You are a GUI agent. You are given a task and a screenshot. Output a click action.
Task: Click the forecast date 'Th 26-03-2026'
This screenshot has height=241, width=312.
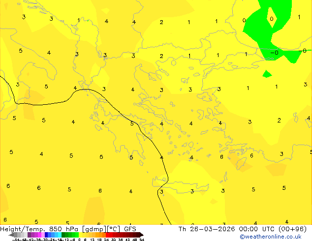(207, 229)
